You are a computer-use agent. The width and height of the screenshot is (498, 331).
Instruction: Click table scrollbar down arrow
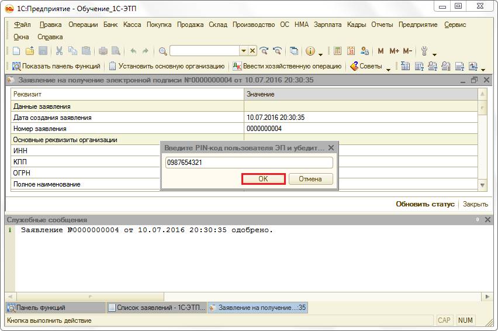(482, 185)
